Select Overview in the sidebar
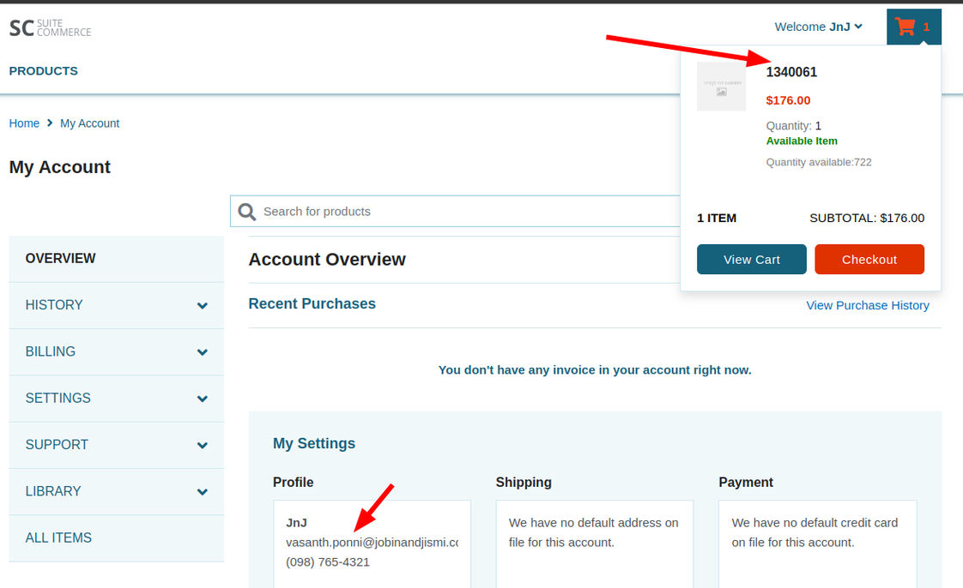 61,258
